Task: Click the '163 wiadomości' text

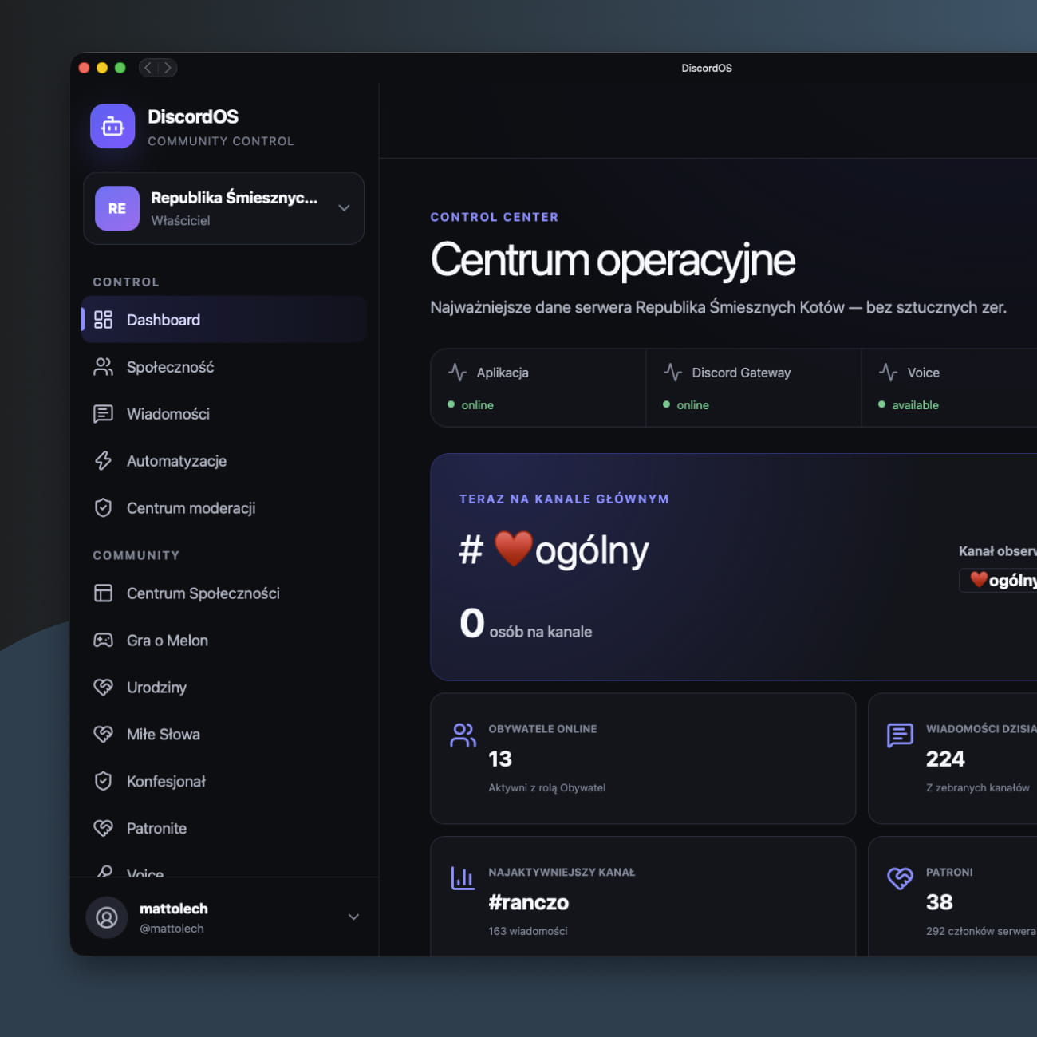Action: pyautogui.click(x=528, y=931)
